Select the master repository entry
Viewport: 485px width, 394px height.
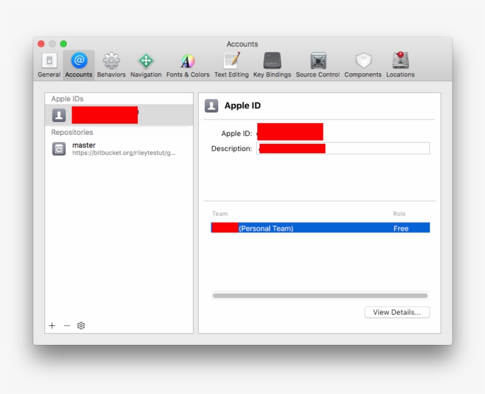click(x=118, y=148)
